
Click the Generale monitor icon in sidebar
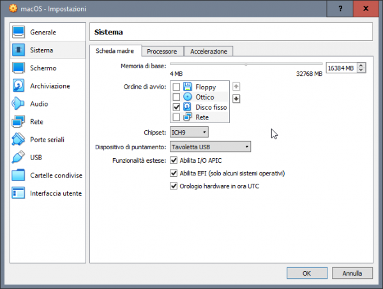tap(19, 33)
